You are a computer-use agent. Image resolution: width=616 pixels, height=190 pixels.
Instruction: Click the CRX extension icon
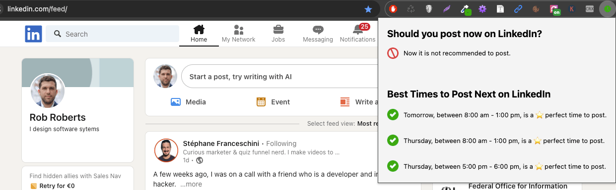tap(589, 9)
